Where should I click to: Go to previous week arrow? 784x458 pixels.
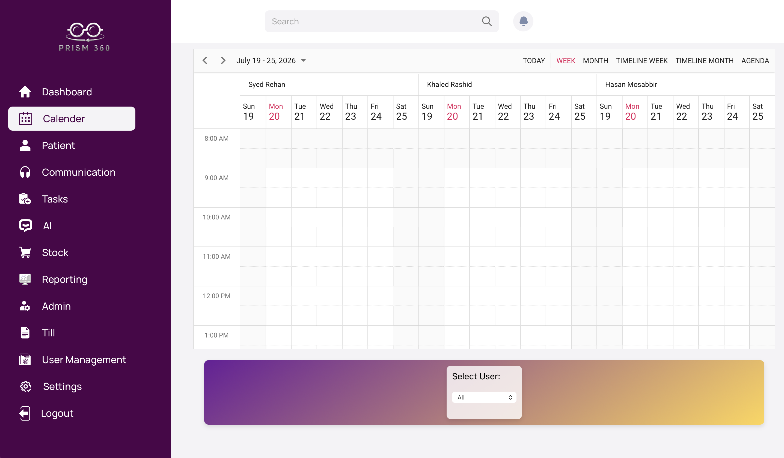(205, 60)
